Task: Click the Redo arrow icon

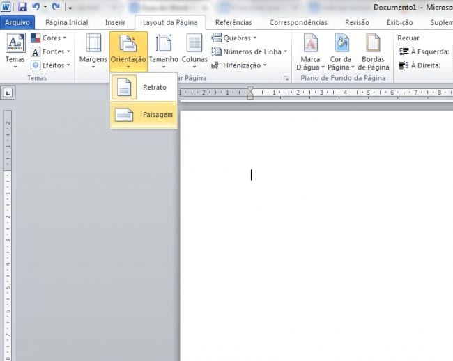Action: [x=56, y=6]
